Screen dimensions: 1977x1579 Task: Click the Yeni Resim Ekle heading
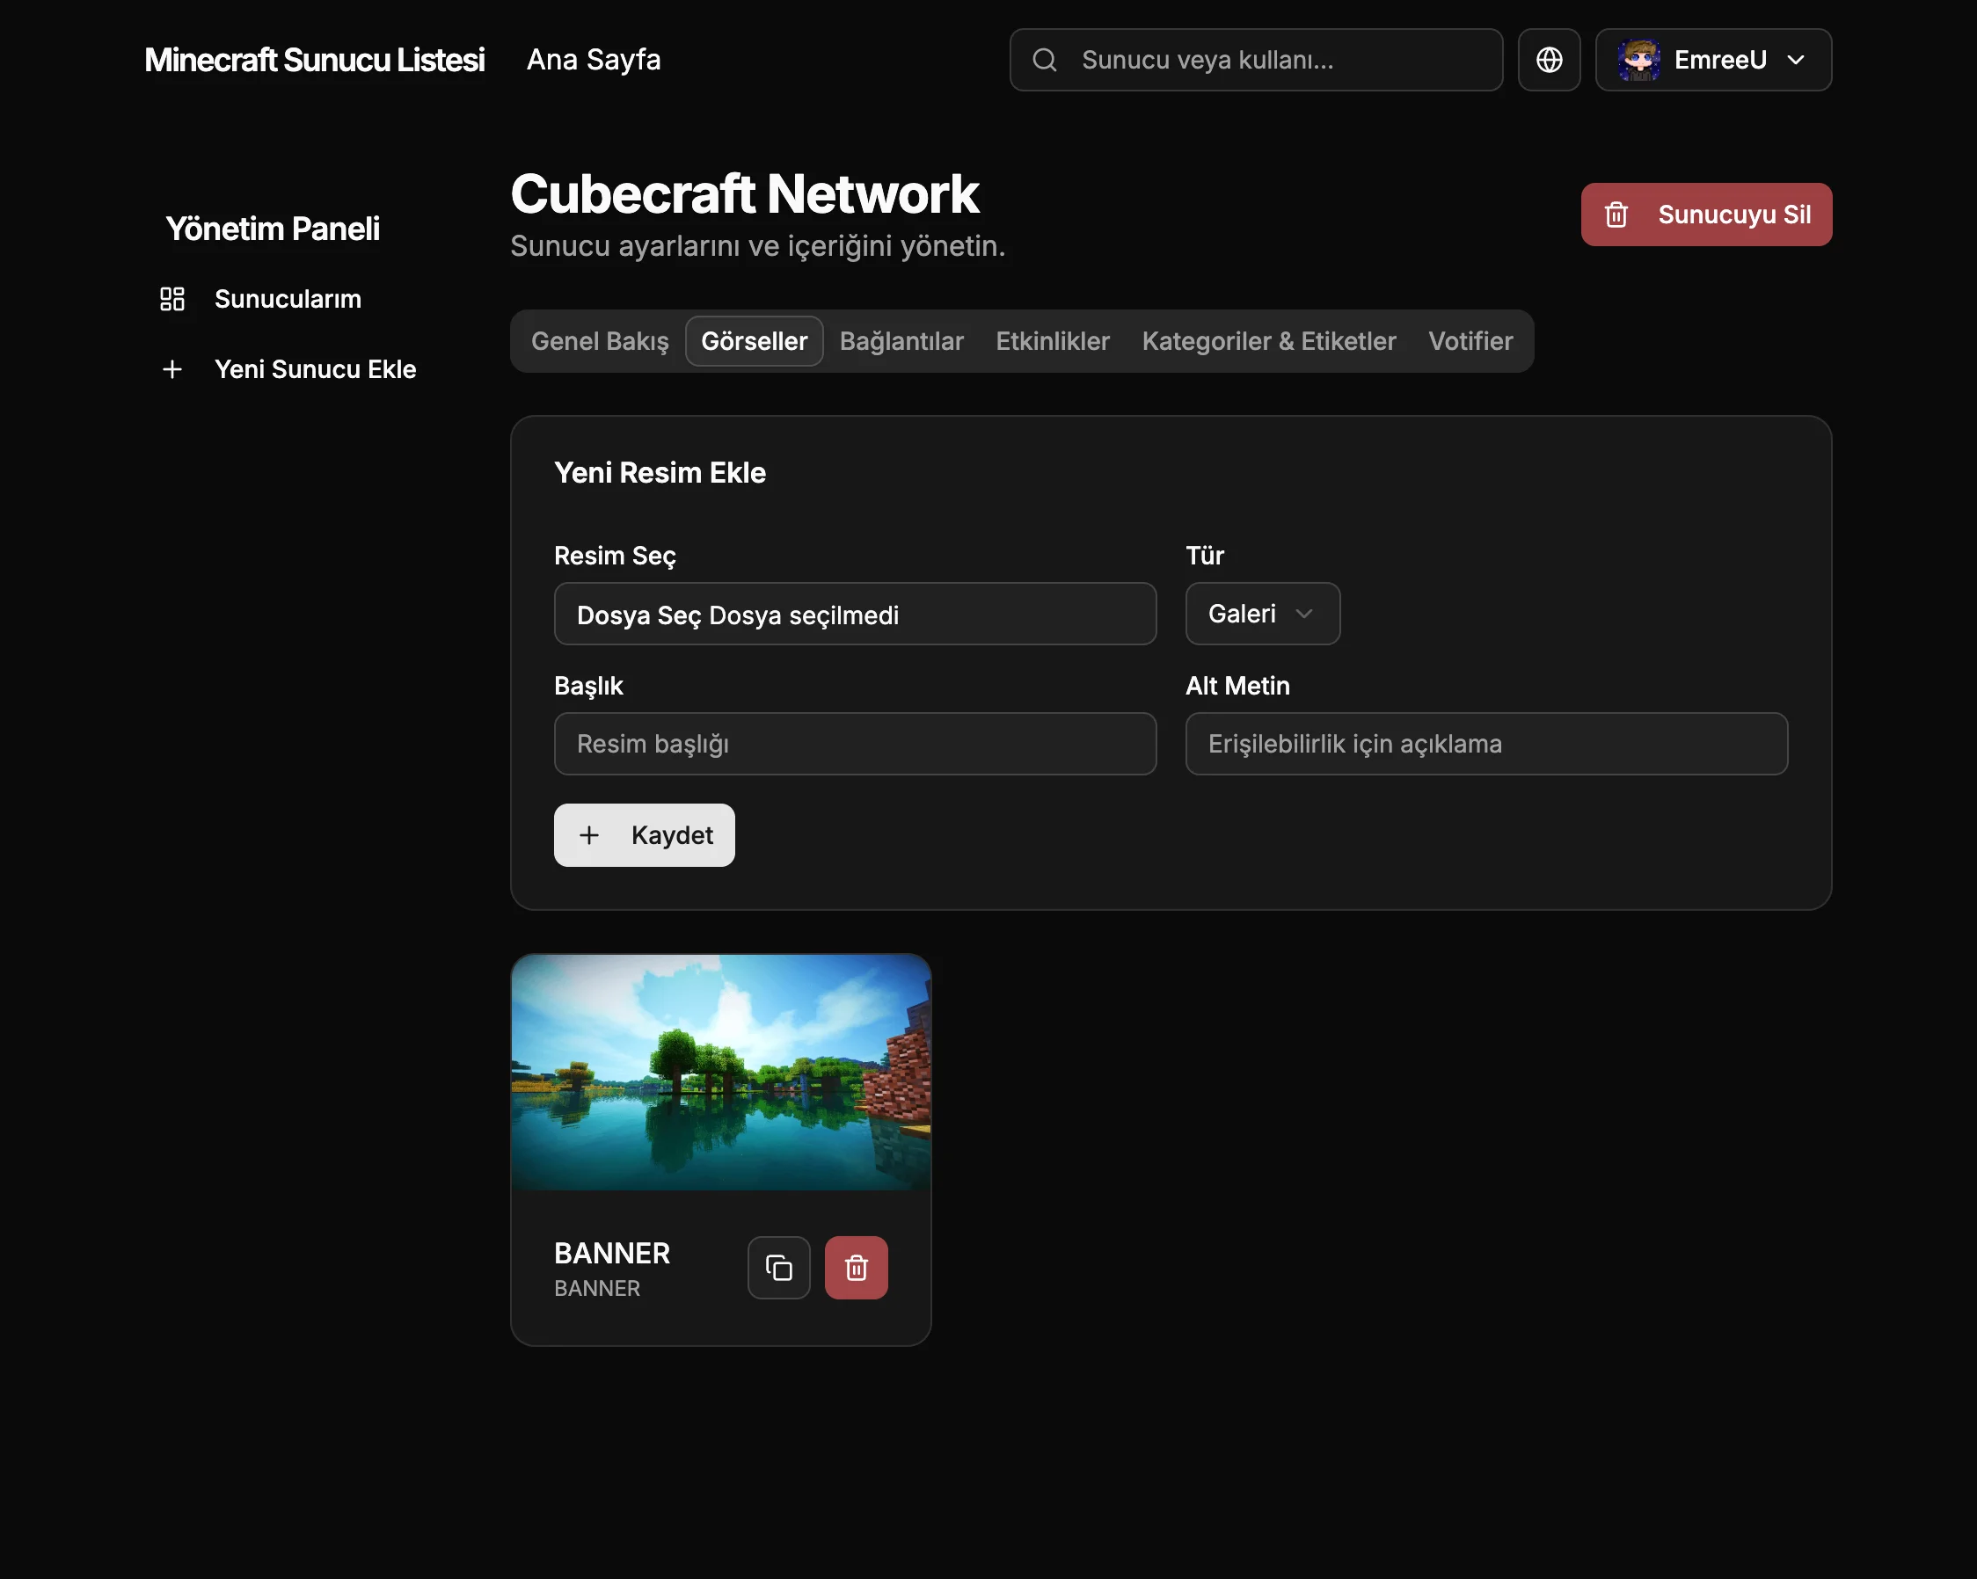660,473
